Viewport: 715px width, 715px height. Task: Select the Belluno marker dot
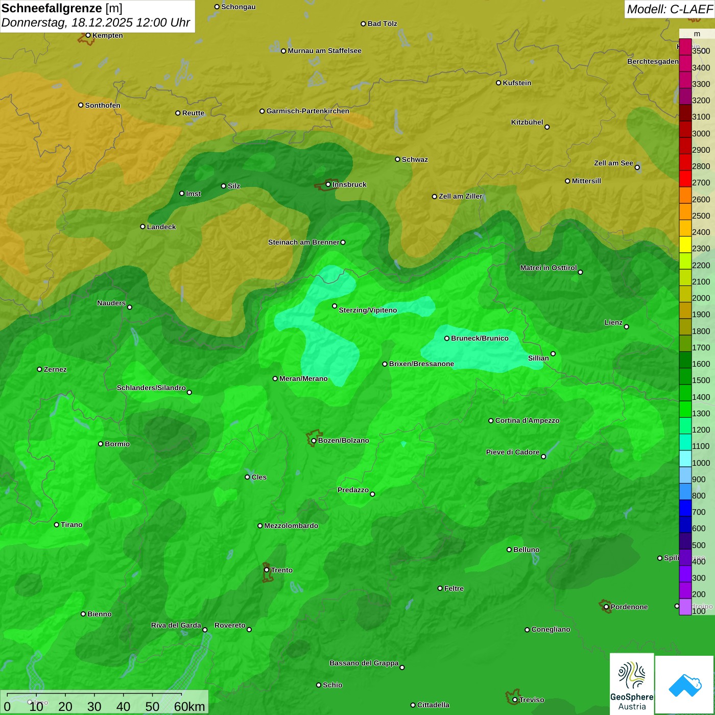pyautogui.click(x=509, y=550)
